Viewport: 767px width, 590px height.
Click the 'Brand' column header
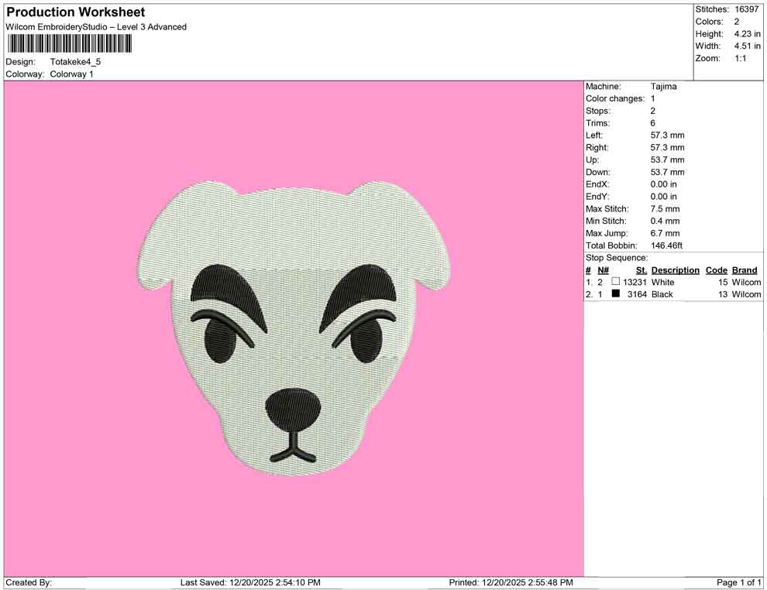[745, 270]
